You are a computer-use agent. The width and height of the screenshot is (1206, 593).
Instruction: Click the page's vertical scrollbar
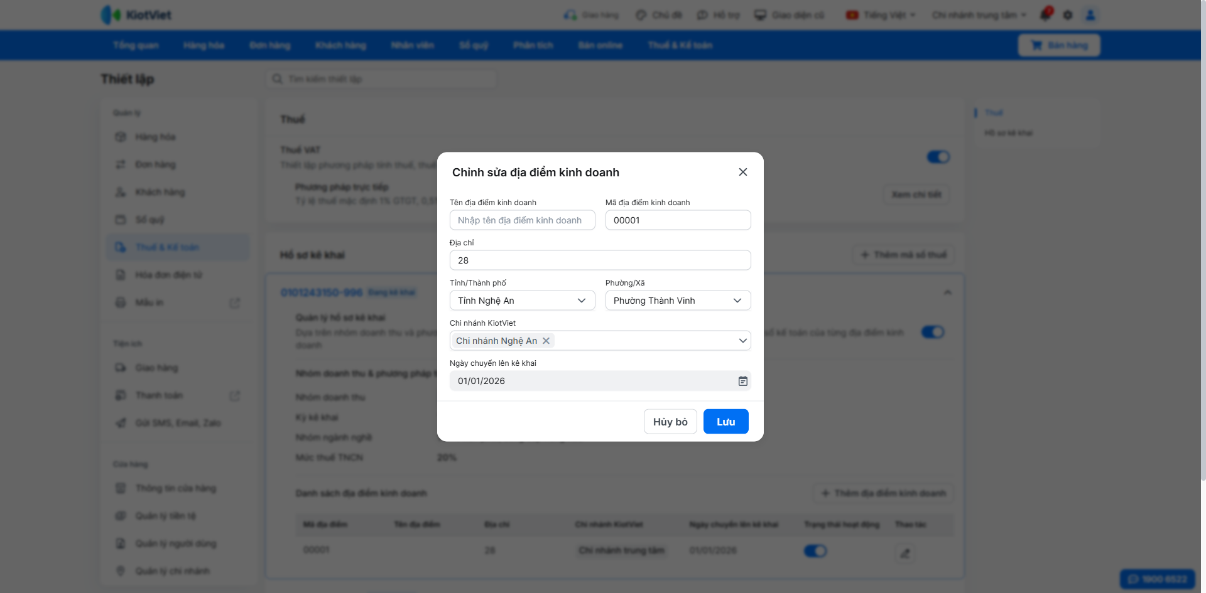1203,240
